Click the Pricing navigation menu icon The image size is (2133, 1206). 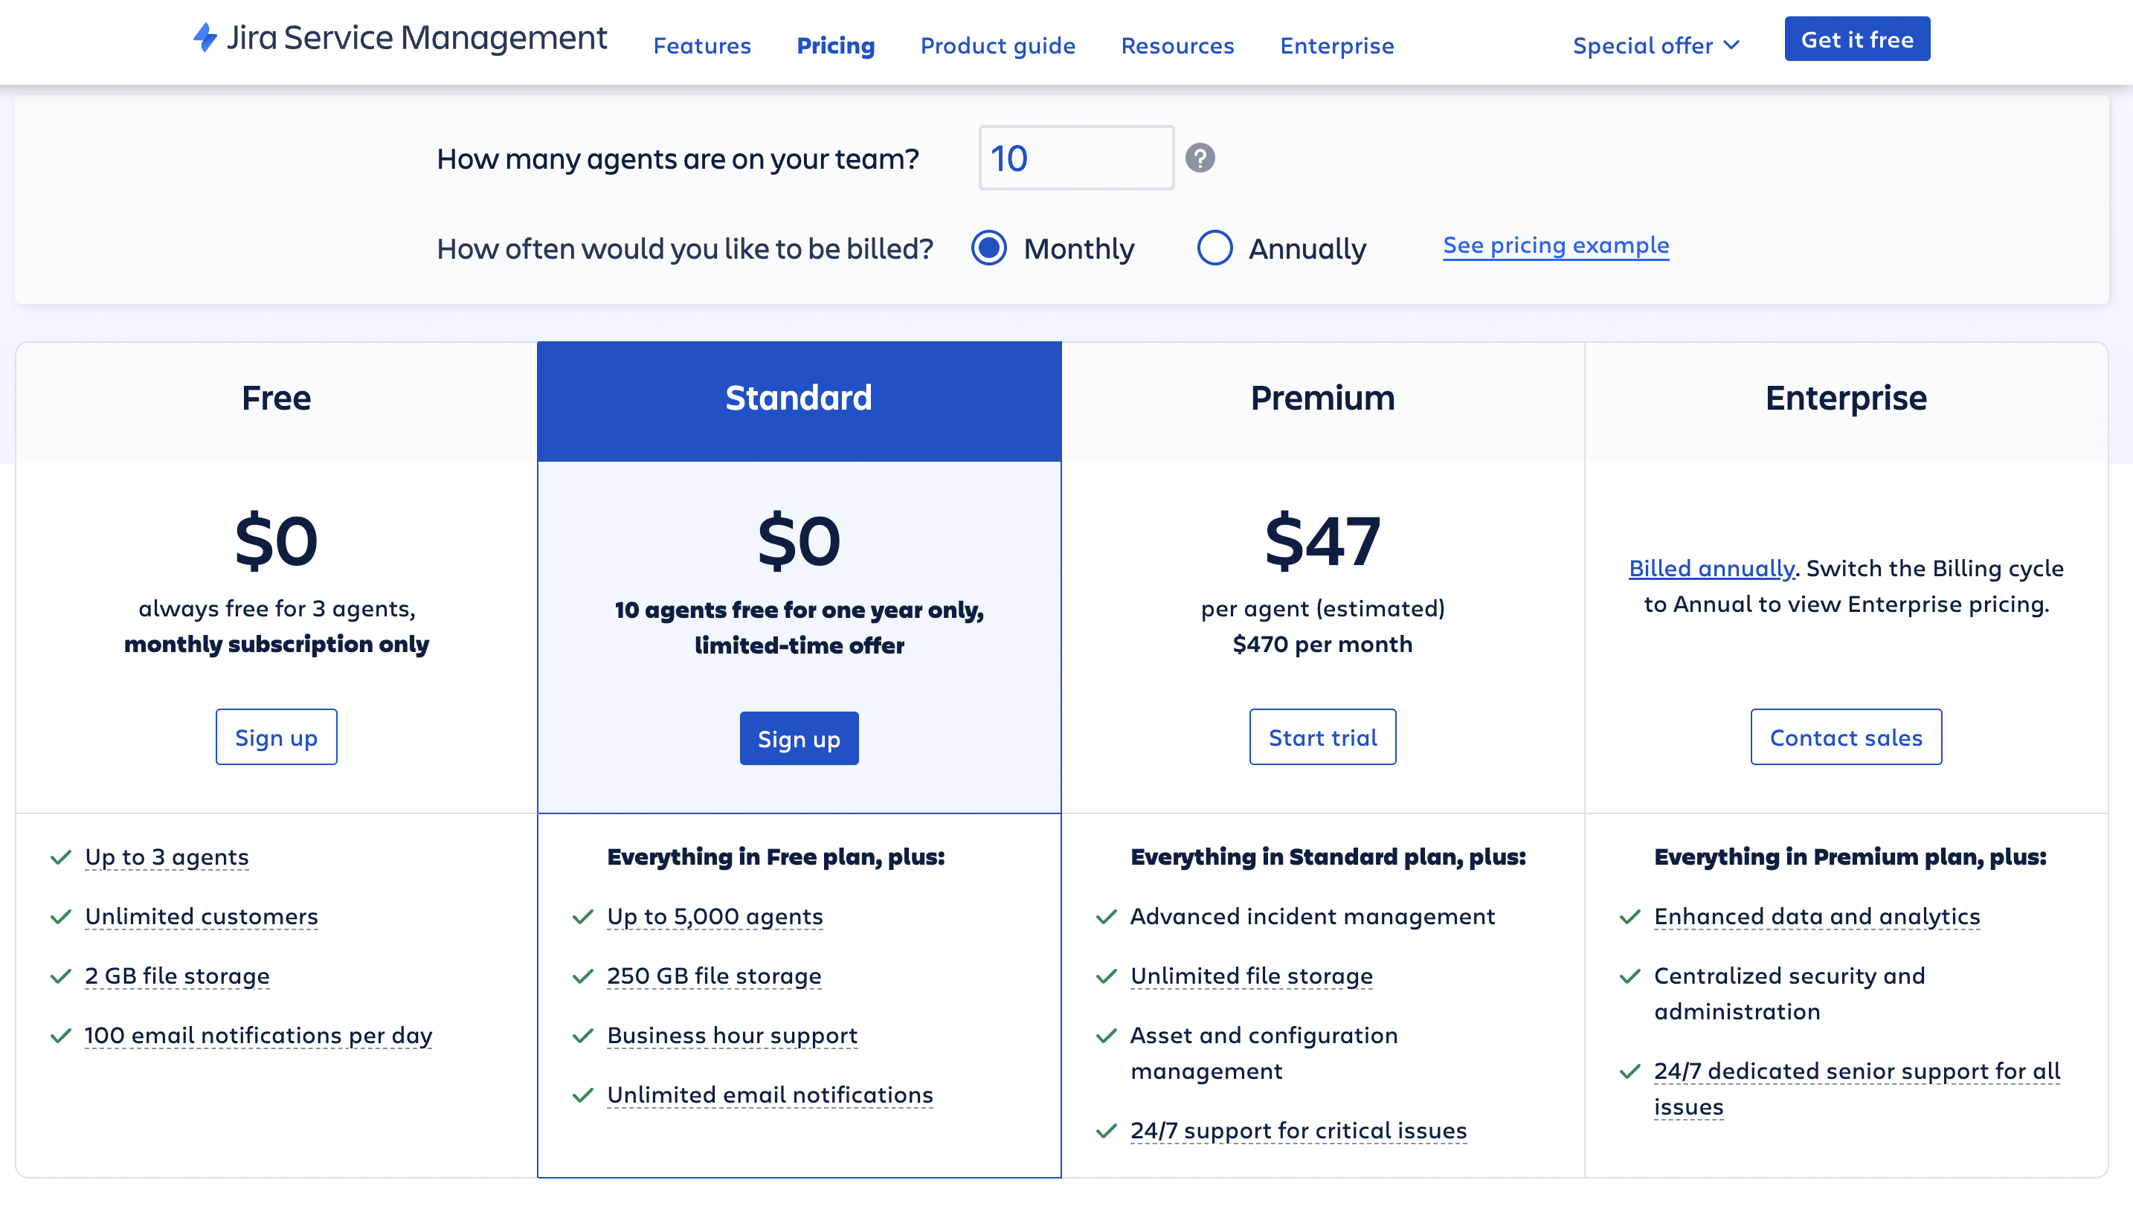[835, 42]
